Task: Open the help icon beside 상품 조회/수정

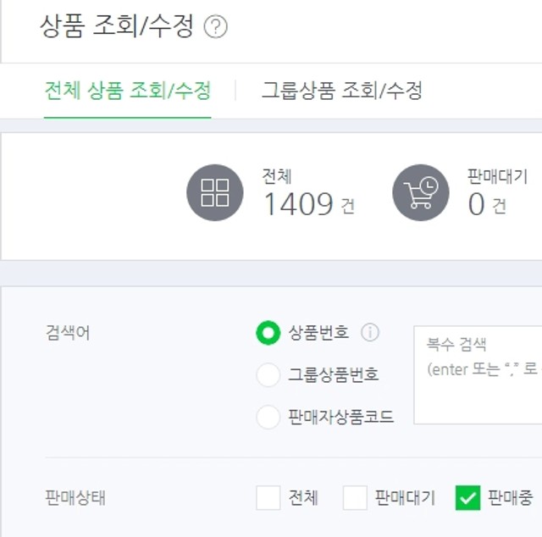Action: tap(215, 27)
